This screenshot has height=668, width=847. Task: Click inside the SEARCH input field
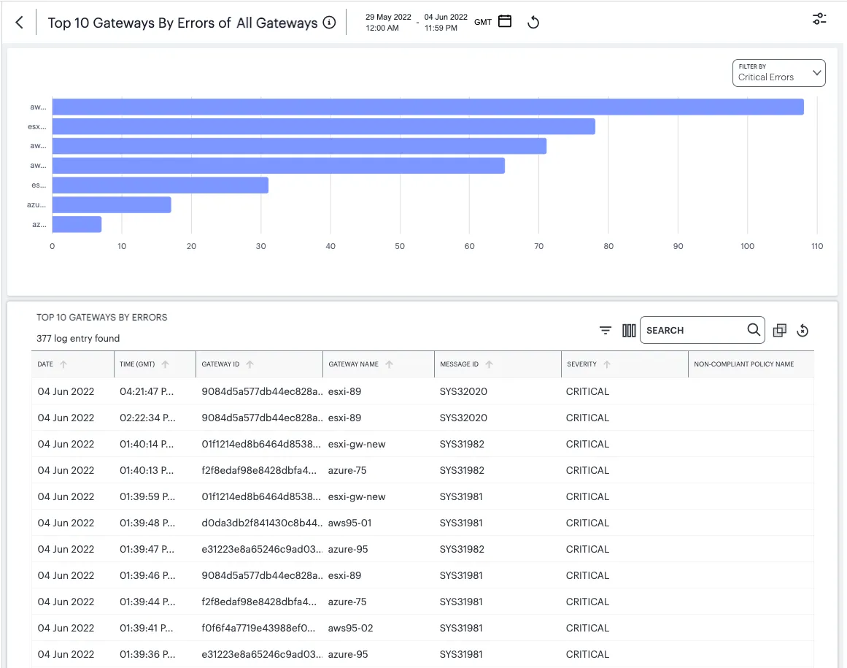click(694, 330)
